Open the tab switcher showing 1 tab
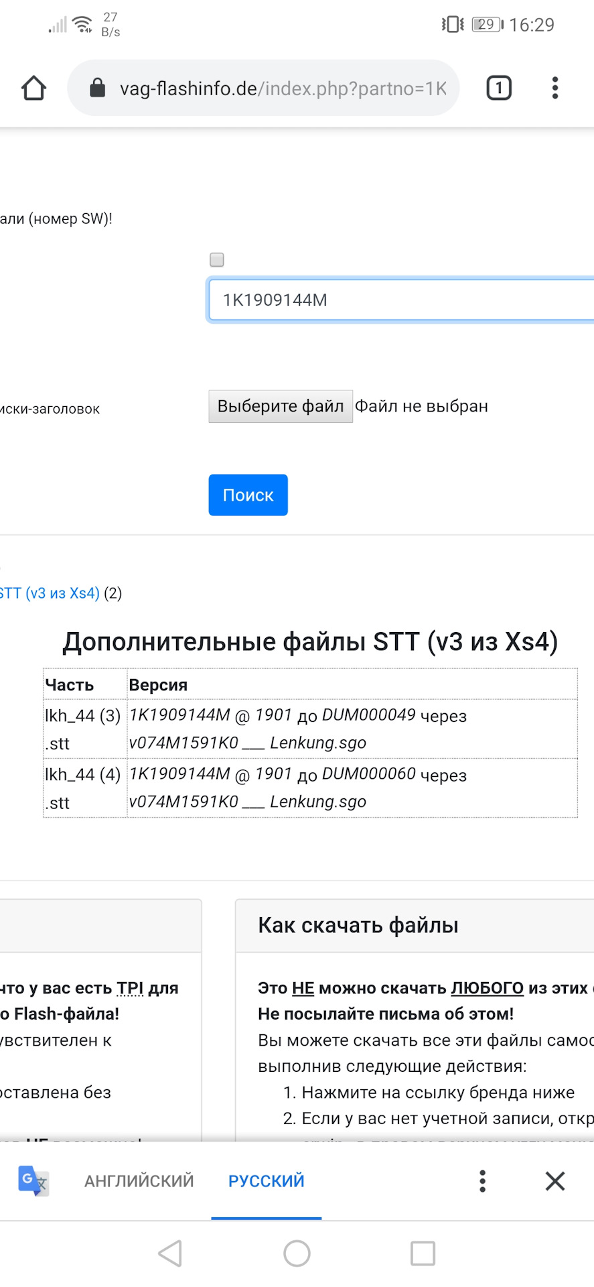 click(499, 88)
